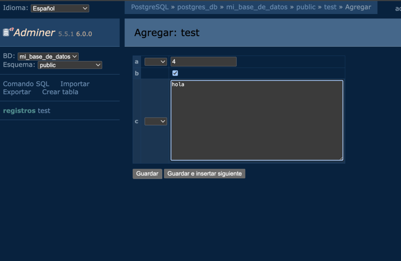Click the field label b
Viewport: 401px width, 261px height.
click(137, 73)
